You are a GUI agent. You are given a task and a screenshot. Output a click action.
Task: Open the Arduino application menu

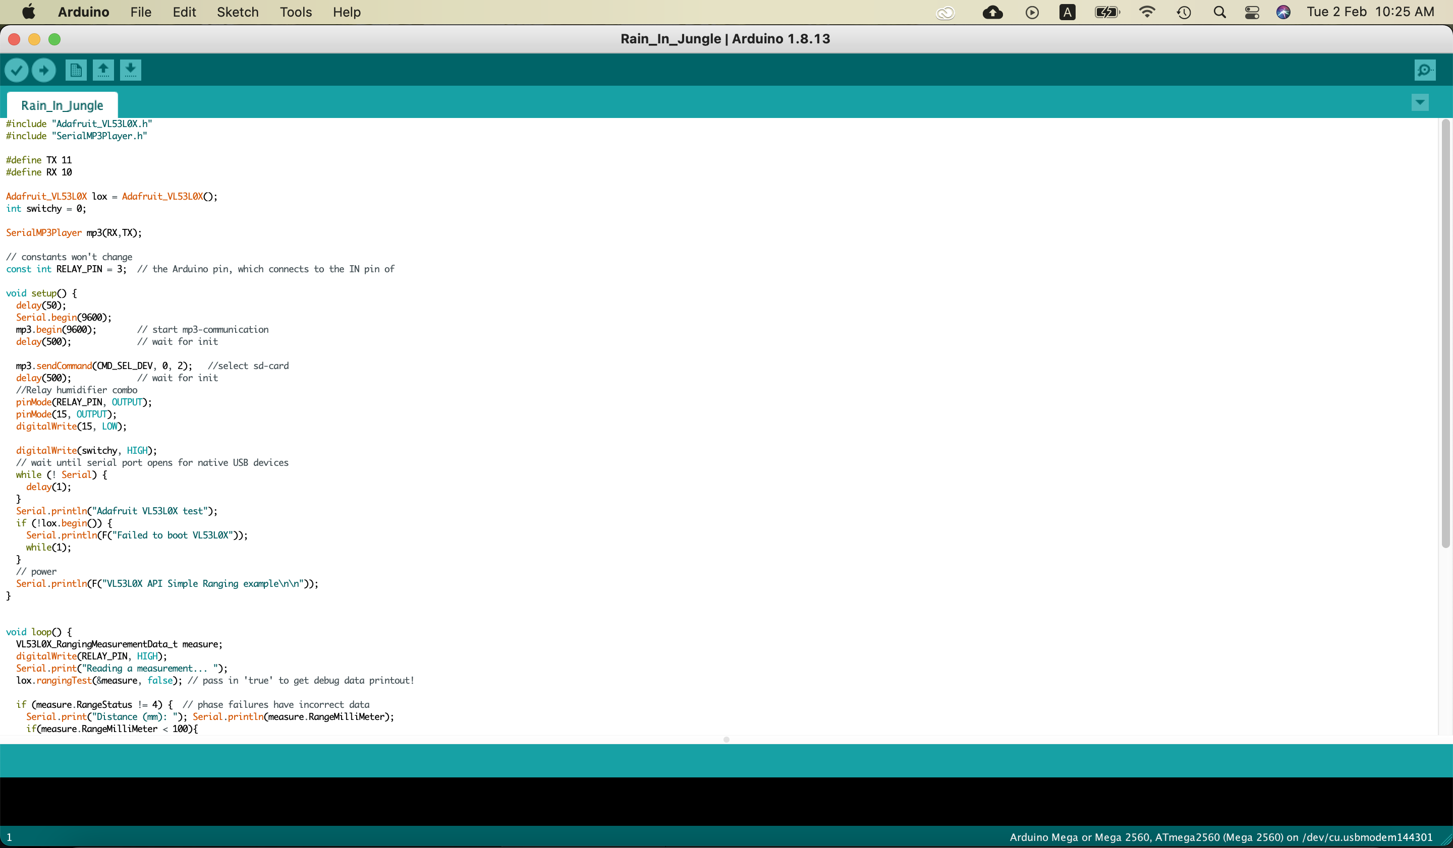(x=84, y=12)
